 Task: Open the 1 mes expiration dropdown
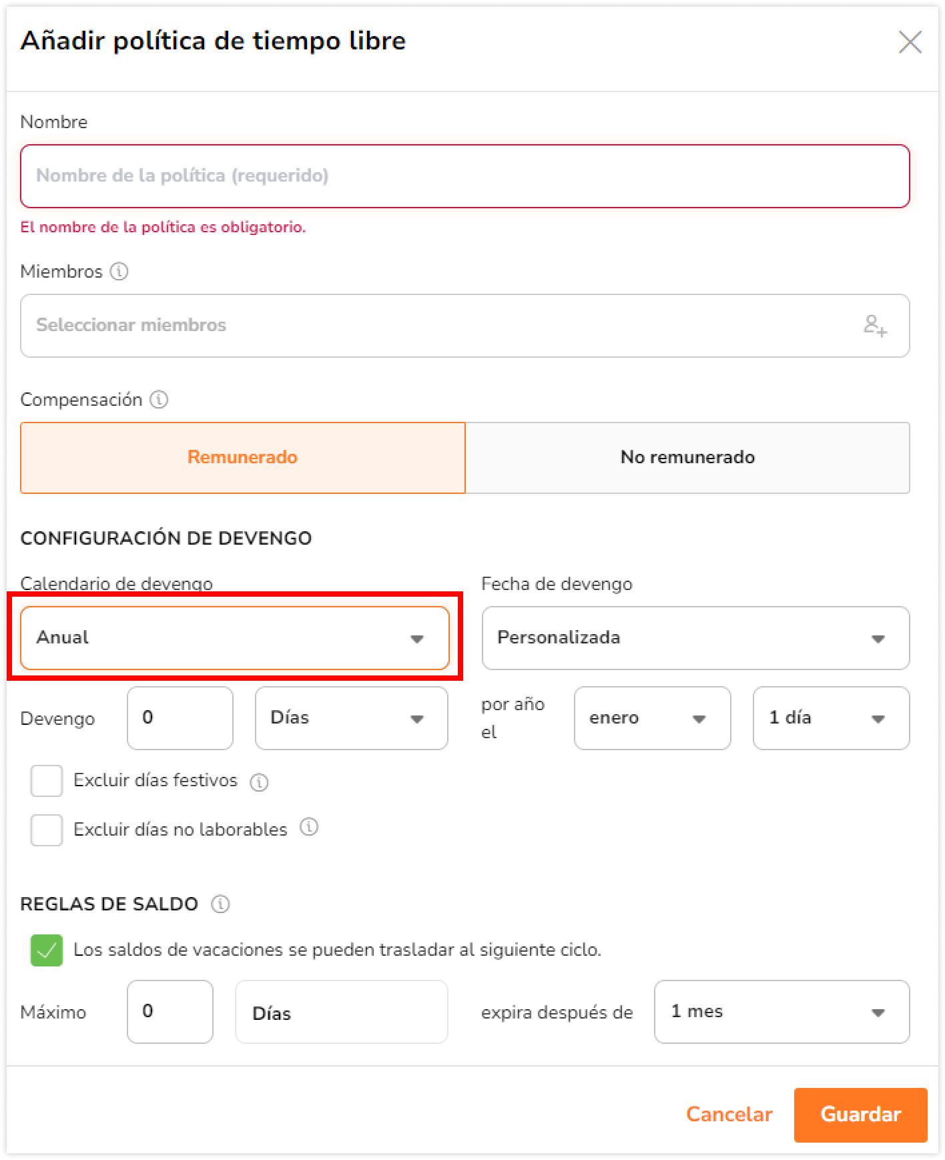coord(781,1012)
